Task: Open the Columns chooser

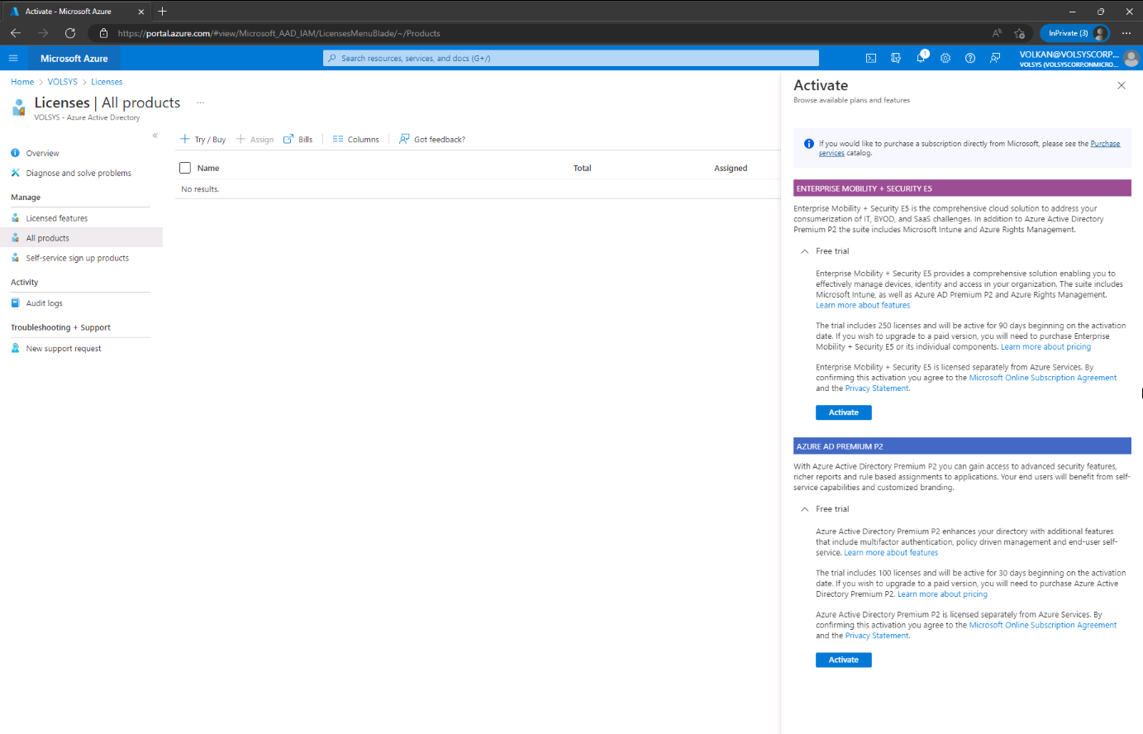Action: coord(356,140)
